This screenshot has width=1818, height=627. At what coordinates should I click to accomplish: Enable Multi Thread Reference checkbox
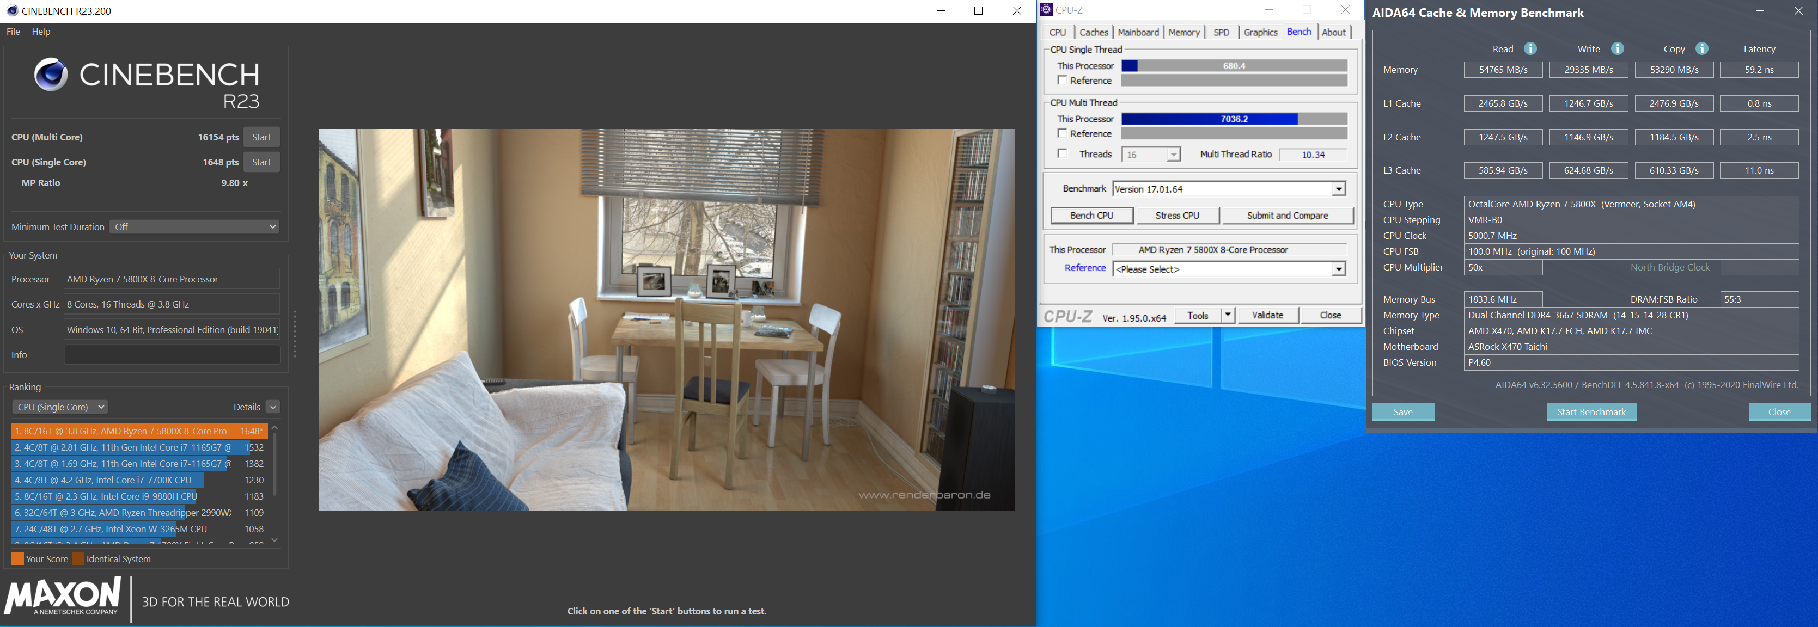point(1062,133)
